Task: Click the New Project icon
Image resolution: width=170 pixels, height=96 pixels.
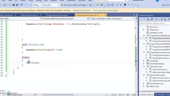Action: click(x=5, y=5)
